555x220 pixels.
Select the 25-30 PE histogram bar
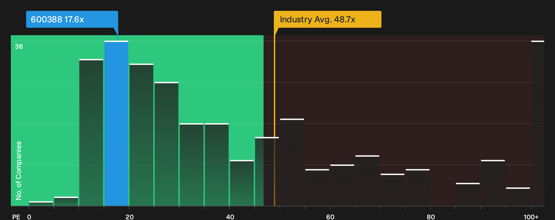166,144
